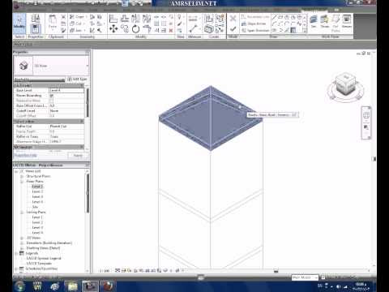Image resolution: width=389 pixels, height=292 pixels.
Task: Select the Copy tool icon below Offset
Action: [125, 28]
